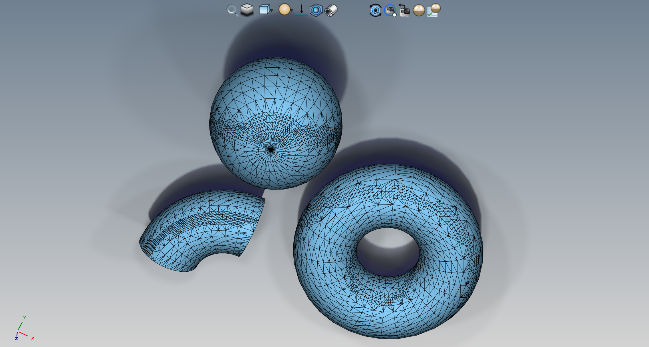Select the meshed sphere model
The height and width of the screenshot is (347, 649).
276,123
